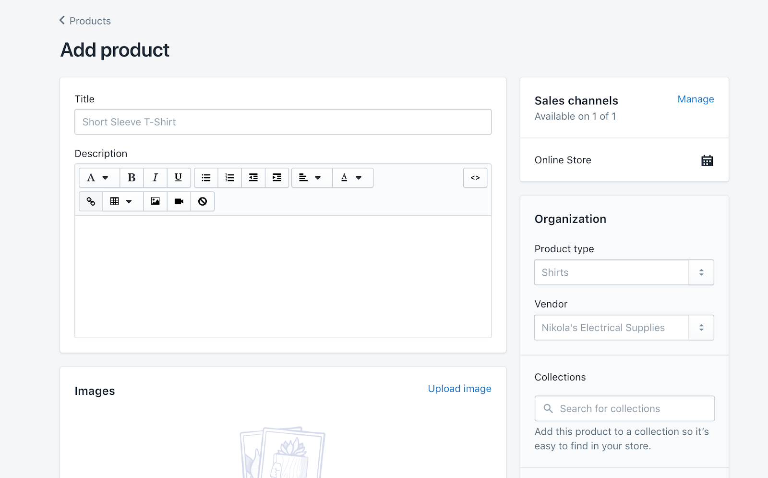Click the Upload image link
The image size is (768, 478).
pyautogui.click(x=459, y=389)
